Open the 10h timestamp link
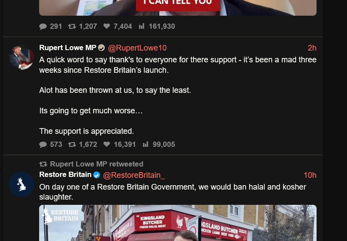Image resolution: width=347 pixels, height=241 pixels. pyautogui.click(x=310, y=175)
